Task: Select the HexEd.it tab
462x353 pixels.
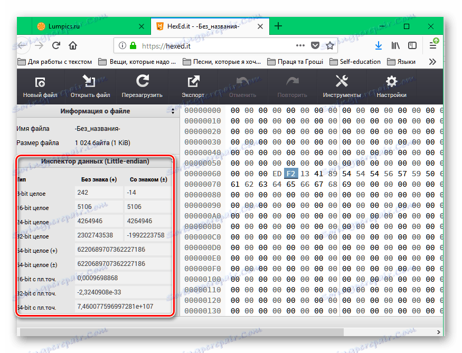Action: click(210, 26)
